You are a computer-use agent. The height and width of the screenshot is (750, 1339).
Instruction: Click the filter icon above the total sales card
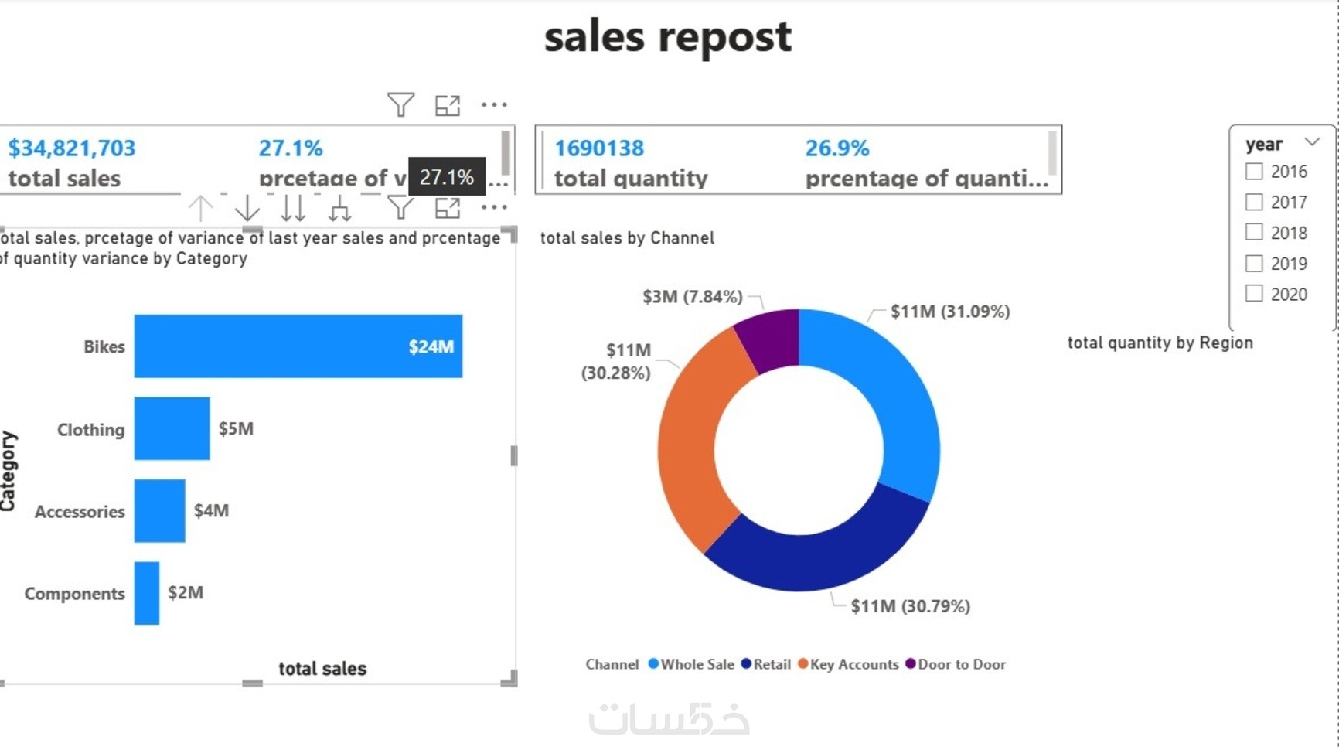[x=400, y=104]
